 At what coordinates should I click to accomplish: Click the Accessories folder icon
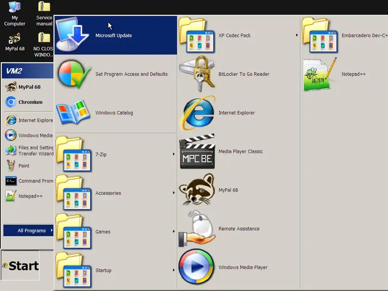click(x=74, y=192)
